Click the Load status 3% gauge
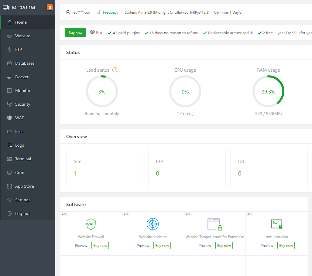The height and width of the screenshot is (276, 312). 102,91
